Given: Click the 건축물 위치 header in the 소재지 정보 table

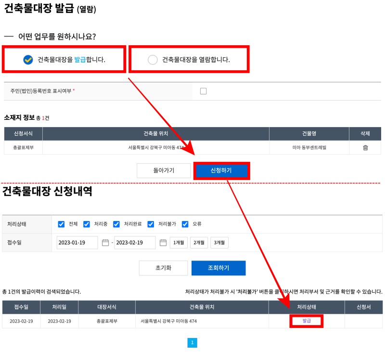Looking at the screenshot, I should pyautogui.click(x=155, y=134).
